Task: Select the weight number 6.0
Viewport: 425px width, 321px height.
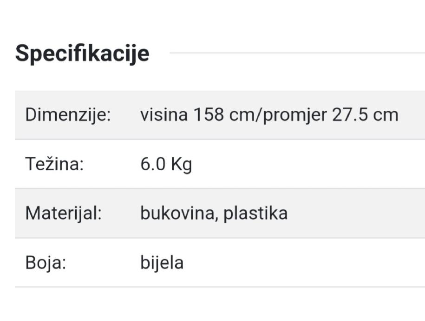Action: 153,164
